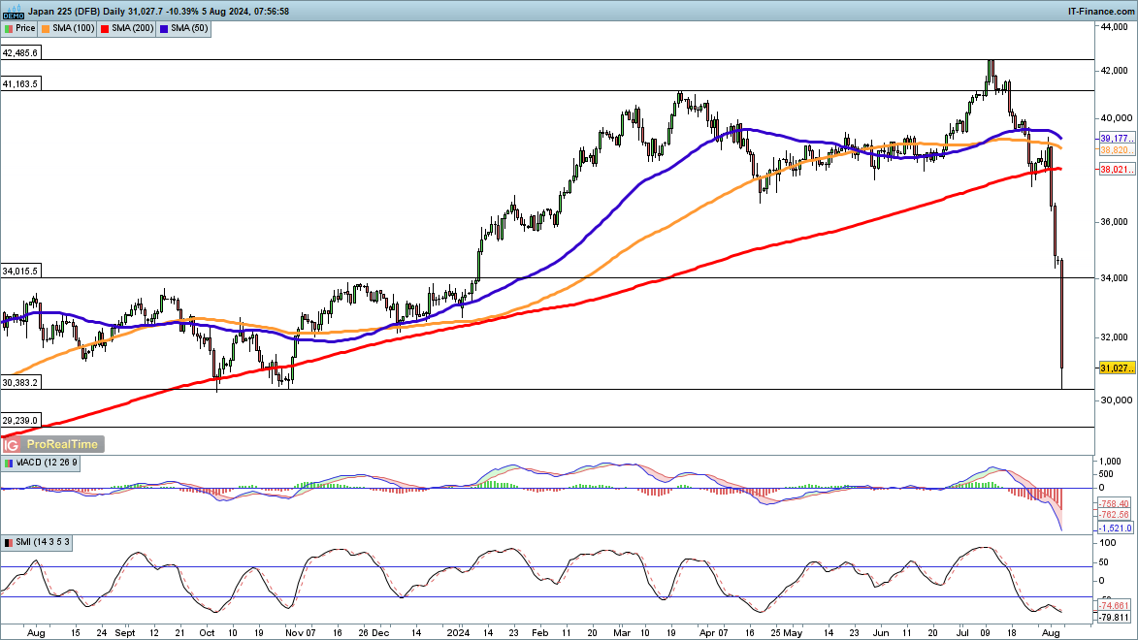The width and height of the screenshot is (1138, 640).
Task: Select the 30,383.2 support level label
Action: pyautogui.click(x=20, y=383)
